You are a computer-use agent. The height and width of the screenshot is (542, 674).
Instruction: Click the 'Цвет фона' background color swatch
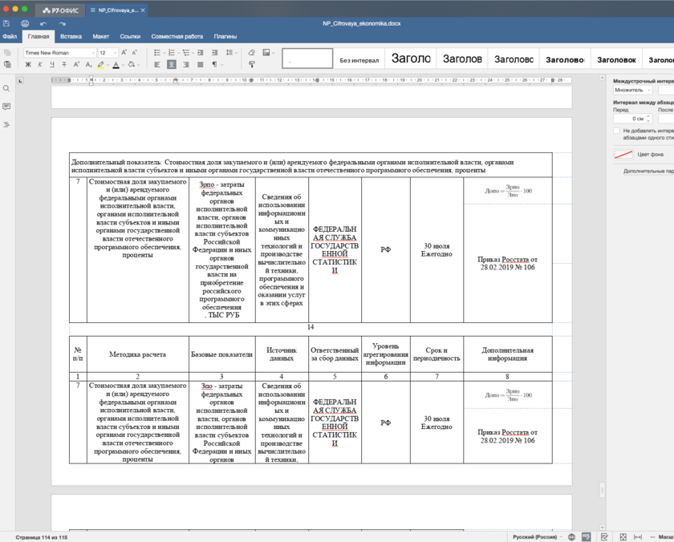tap(623, 154)
